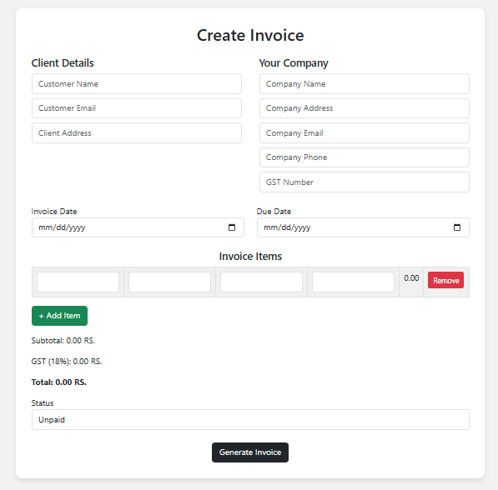Focus the Company Address field
This screenshot has width=498, height=490.
tap(365, 108)
